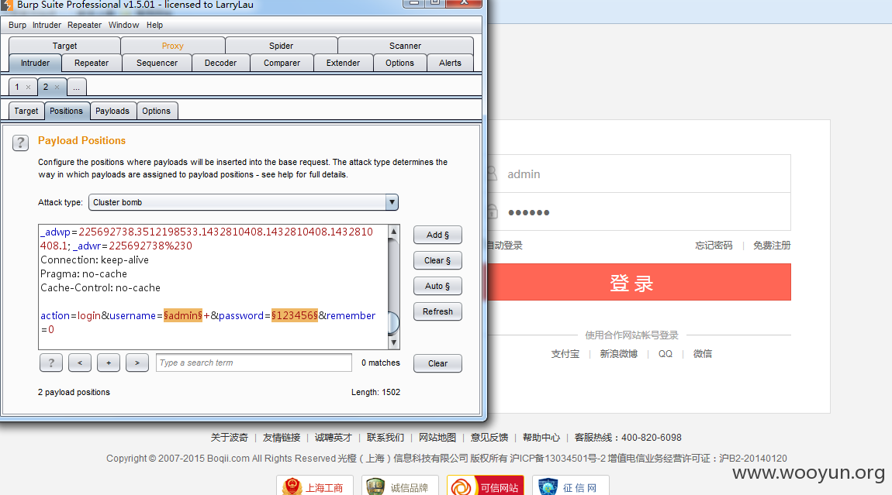This screenshot has width=892, height=495.
Task: Switch to the Sequencer tab
Action: coord(157,63)
